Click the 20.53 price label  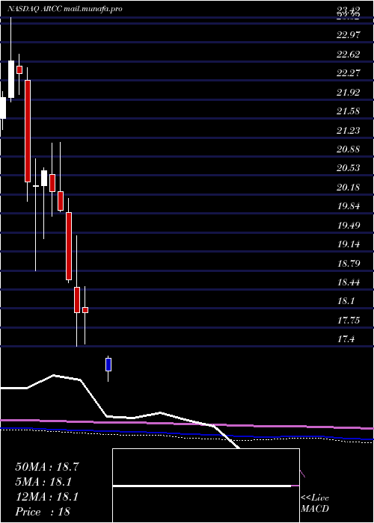pyautogui.click(x=349, y=168)
